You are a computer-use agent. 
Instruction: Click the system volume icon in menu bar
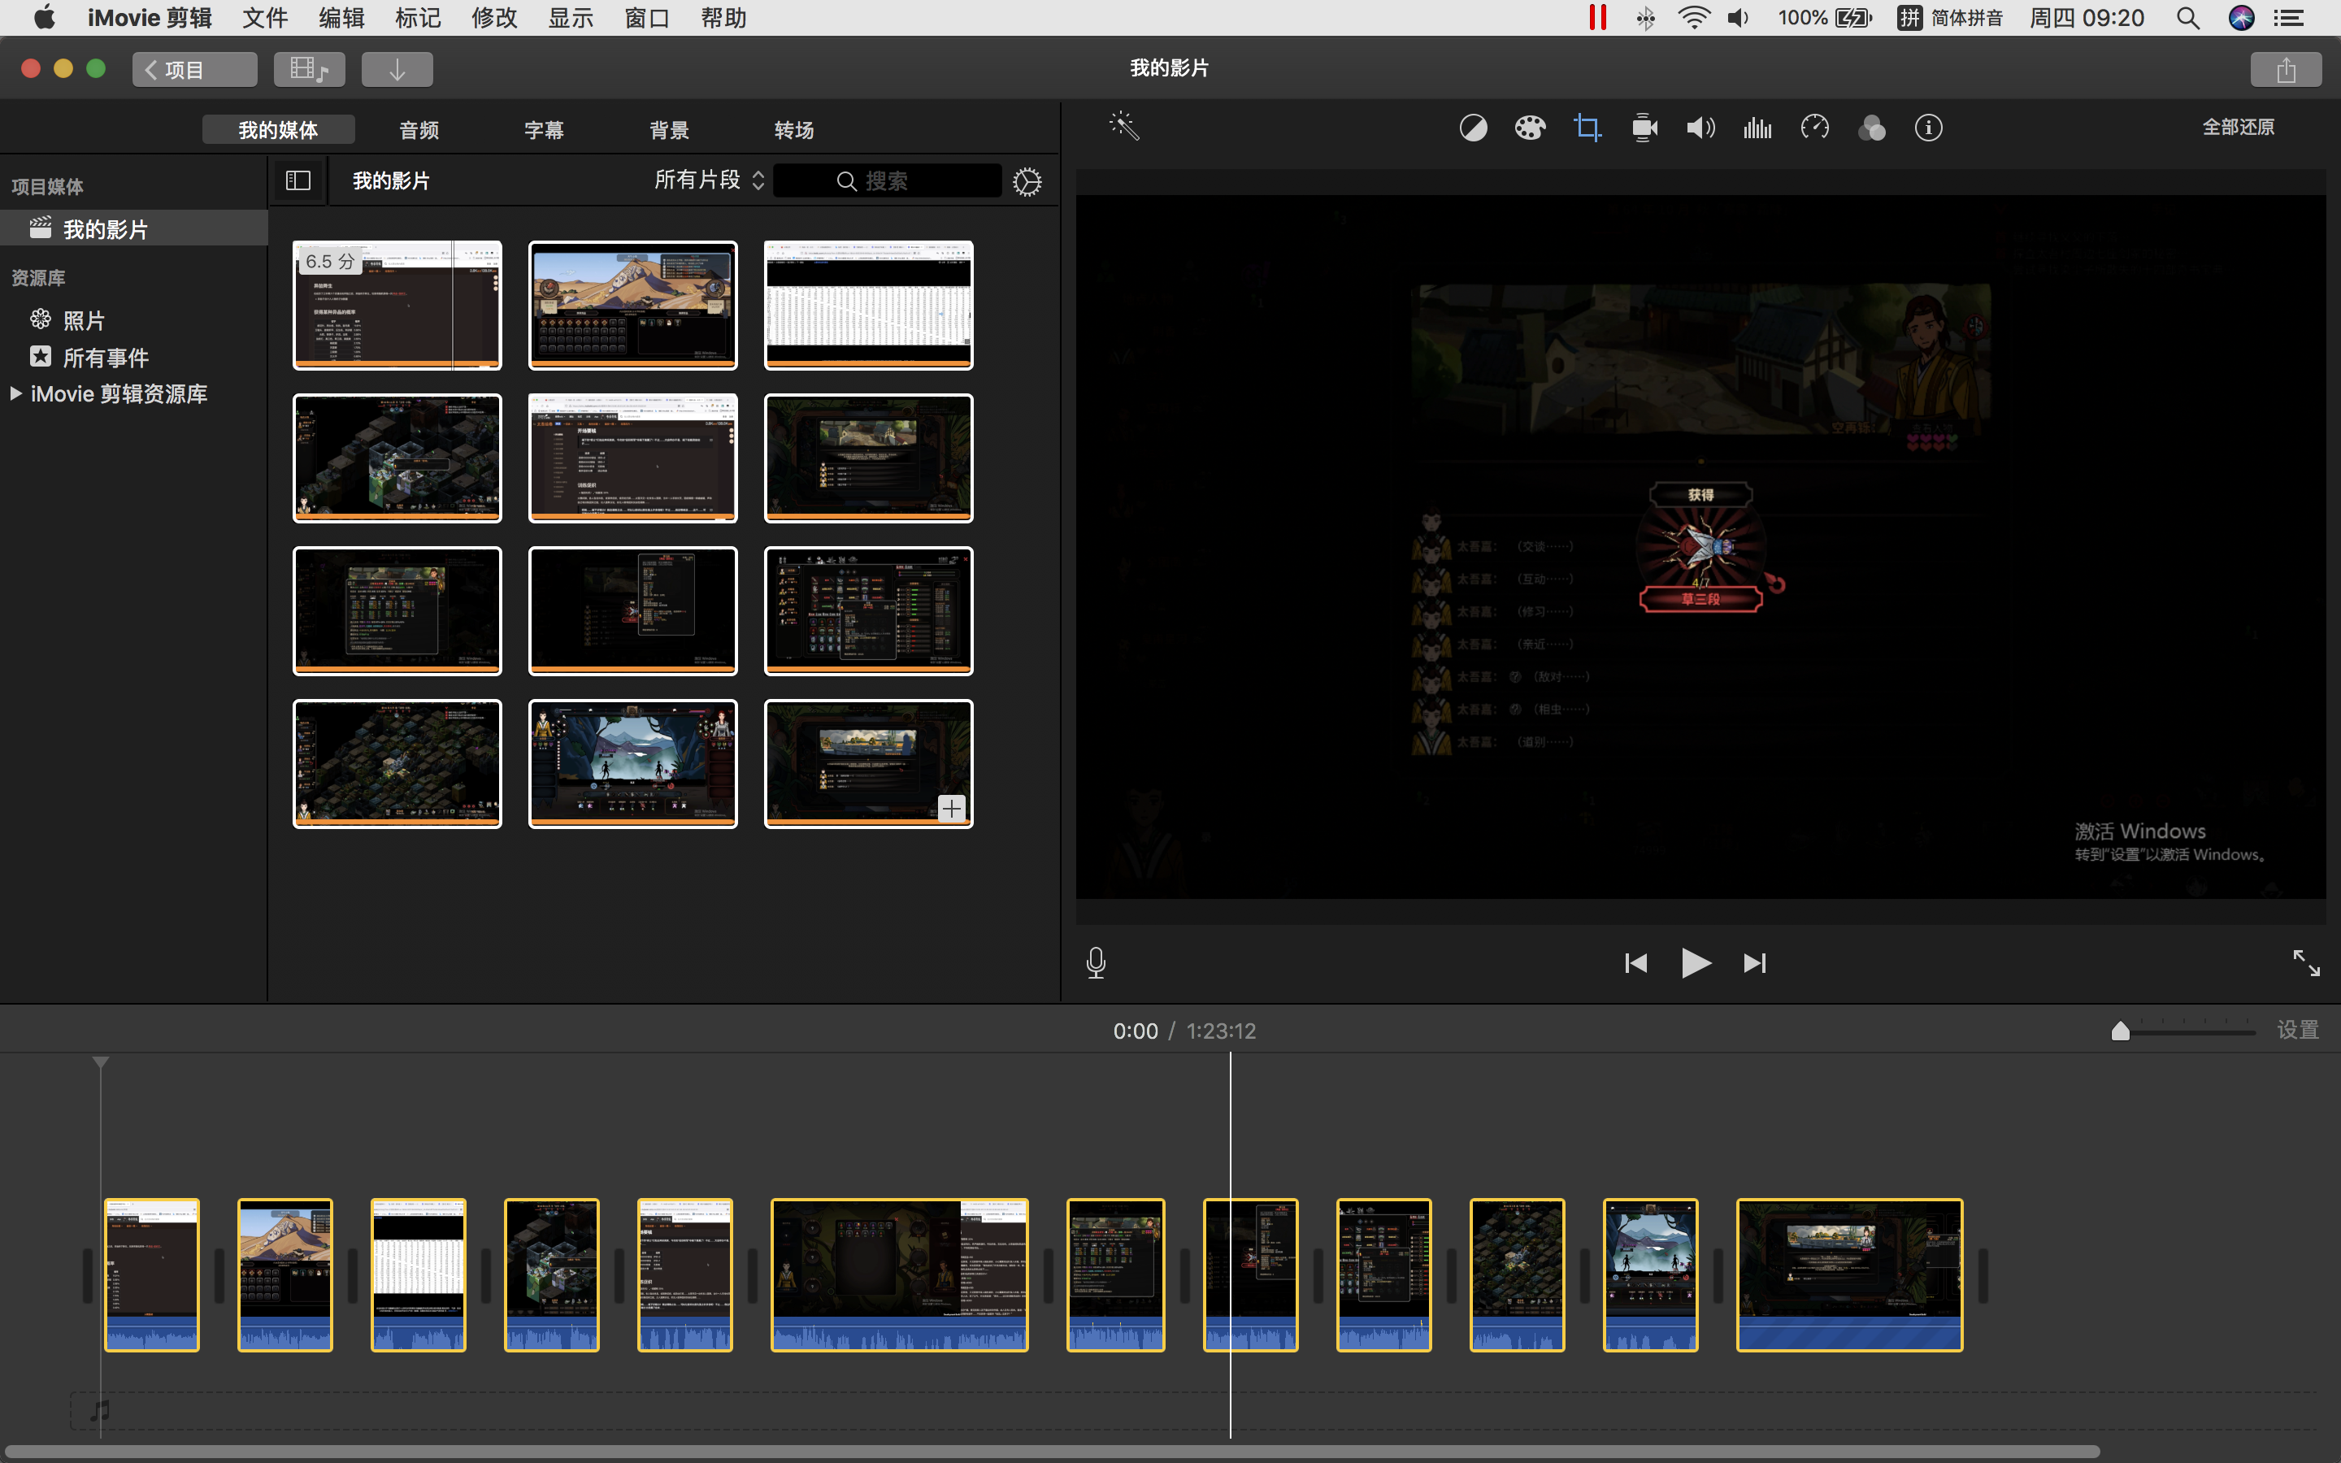click(x=1739, y=19)
